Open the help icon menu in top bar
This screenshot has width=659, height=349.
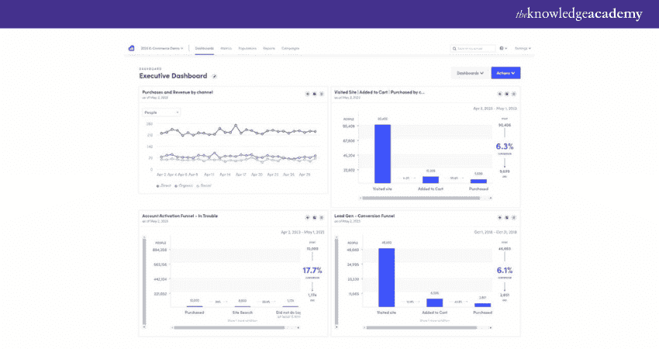(503, 48)
